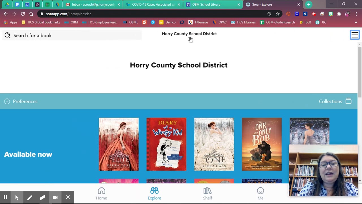The height and width of the screenshot is (204, 362).
Task: Switch to the pinned green cross tab
Action: click(48, 5)
